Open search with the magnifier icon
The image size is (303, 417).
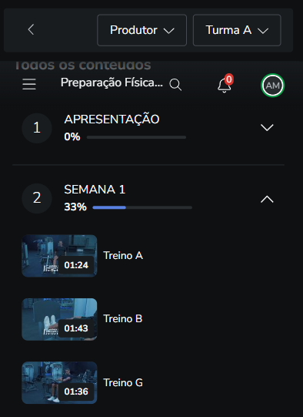pos(175,85)
